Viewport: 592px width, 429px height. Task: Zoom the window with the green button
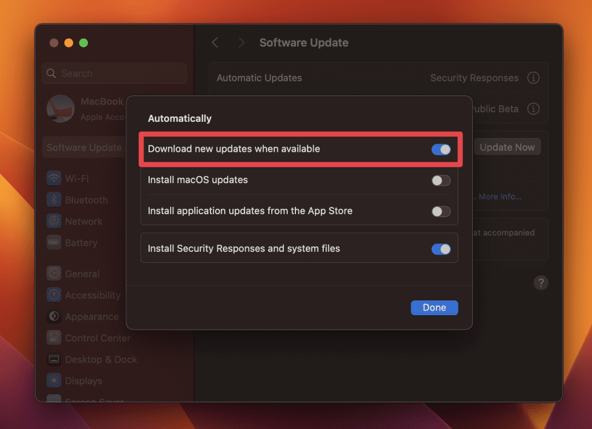tap(83, 43)
